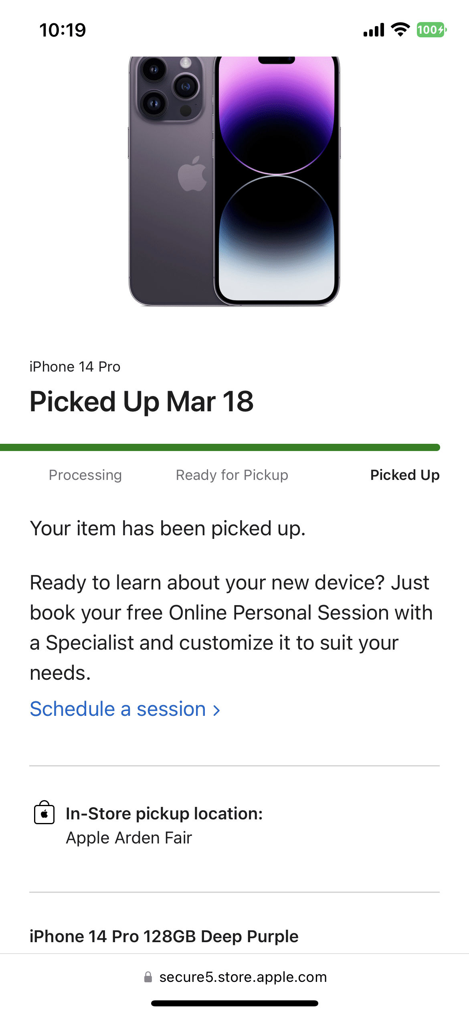This screenshot has height=1016, width=469.
Task: Tap the Picked Up Mar 18 heading
Action: 142,402
